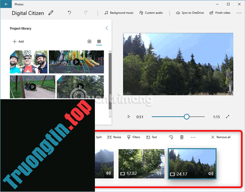The height and width of the screenshot is (192, 245).
Task: Click Remove all in storyboard
Action: [x=221, y=137]
